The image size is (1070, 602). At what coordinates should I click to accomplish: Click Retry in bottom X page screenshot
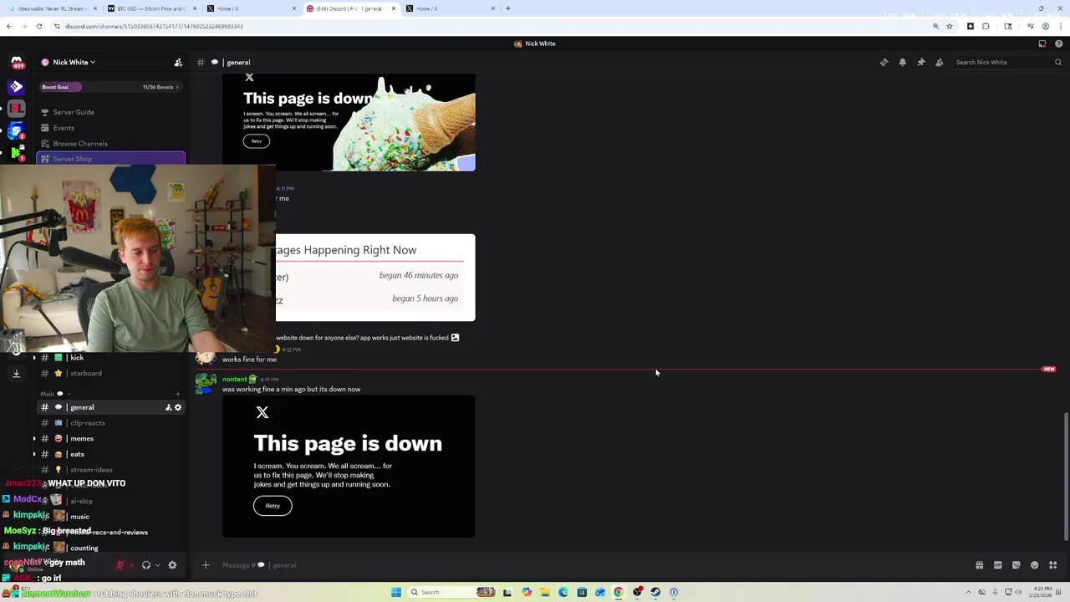coord(273,506)
